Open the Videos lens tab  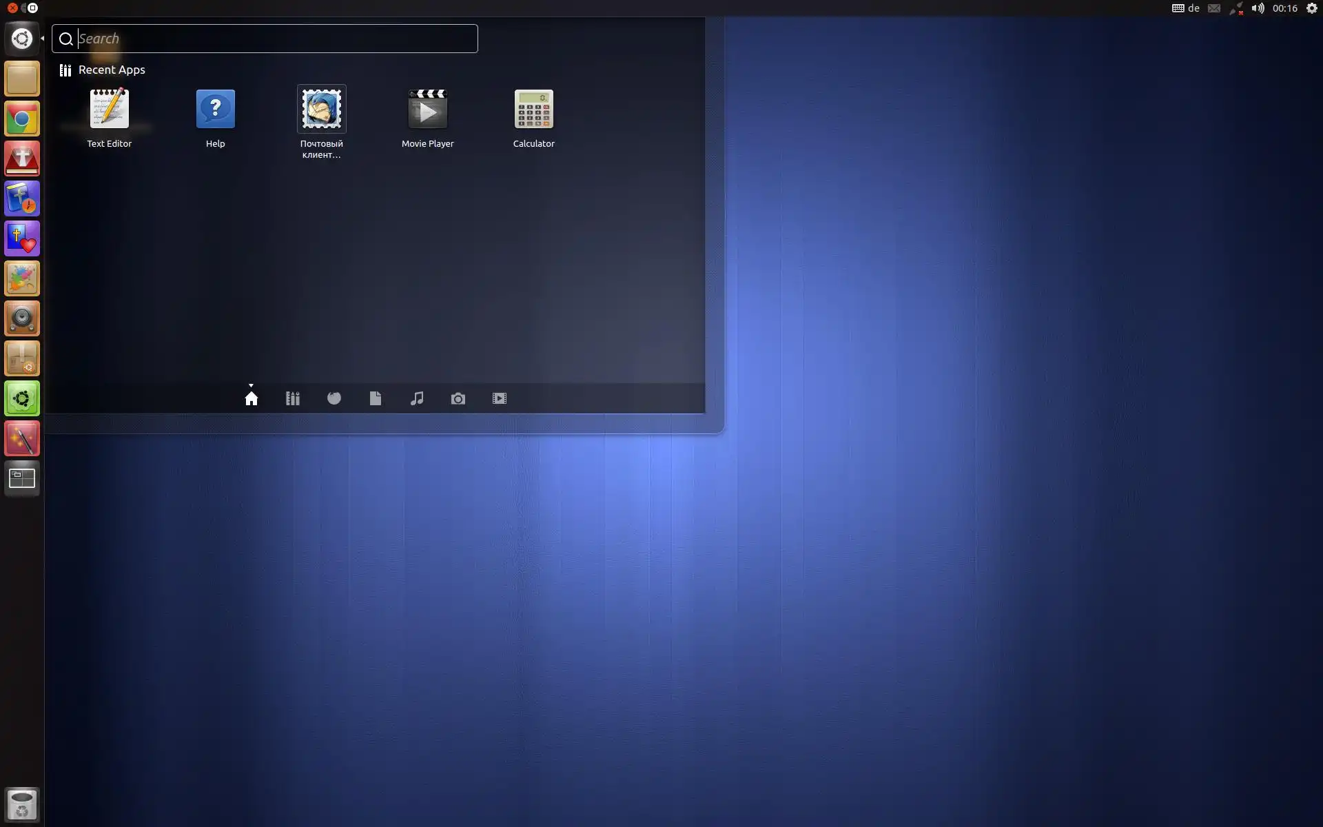(x=500, y=398)
